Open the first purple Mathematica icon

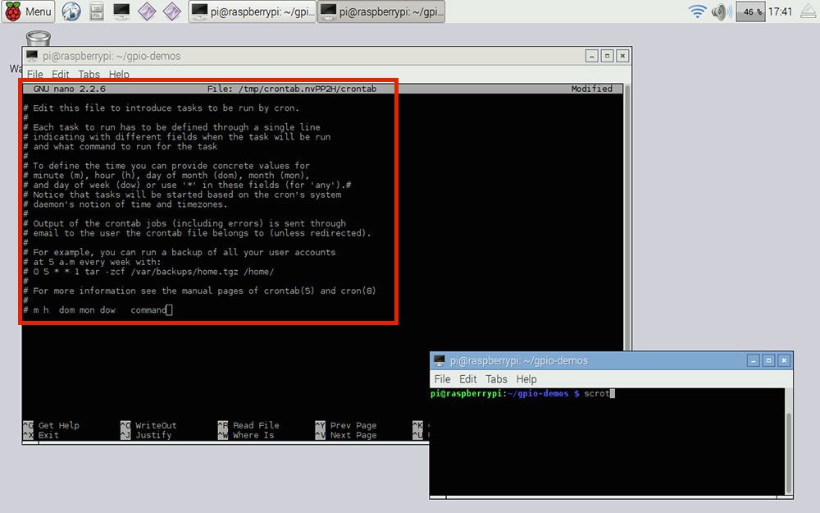(x=147, y=11)
